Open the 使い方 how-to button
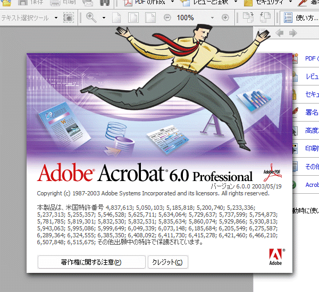 click(300, 18)
